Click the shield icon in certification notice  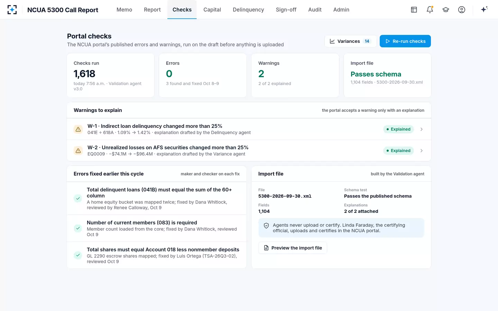tap(266, 226)
